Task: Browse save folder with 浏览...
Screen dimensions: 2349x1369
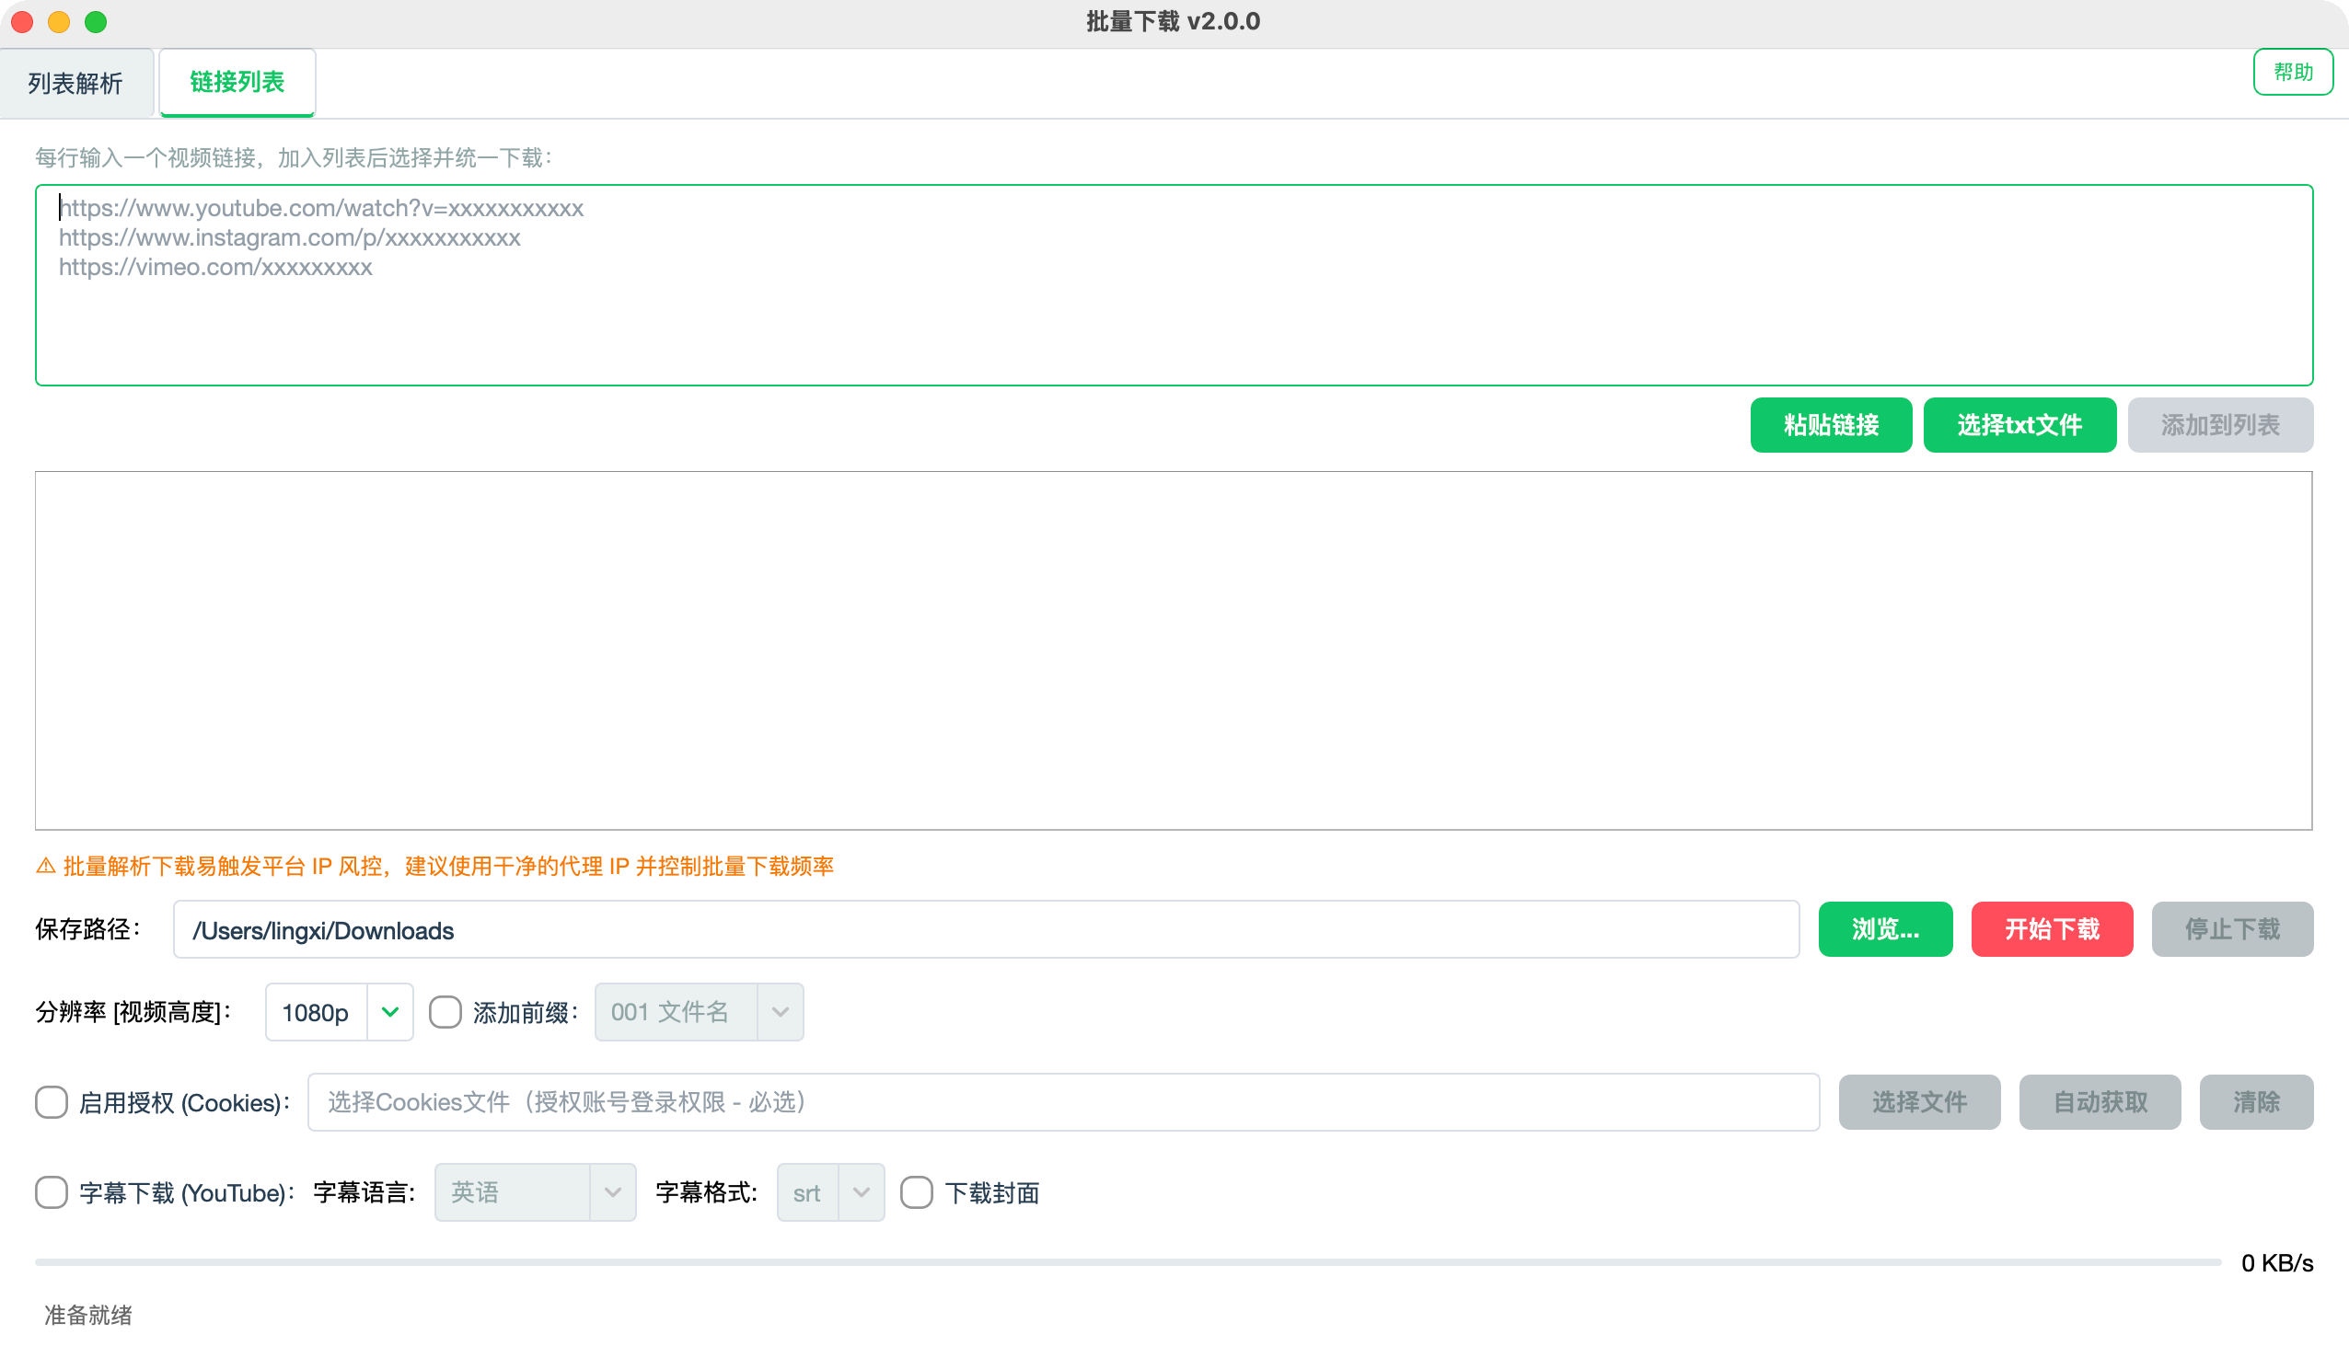Action: tap(1885, 929)
